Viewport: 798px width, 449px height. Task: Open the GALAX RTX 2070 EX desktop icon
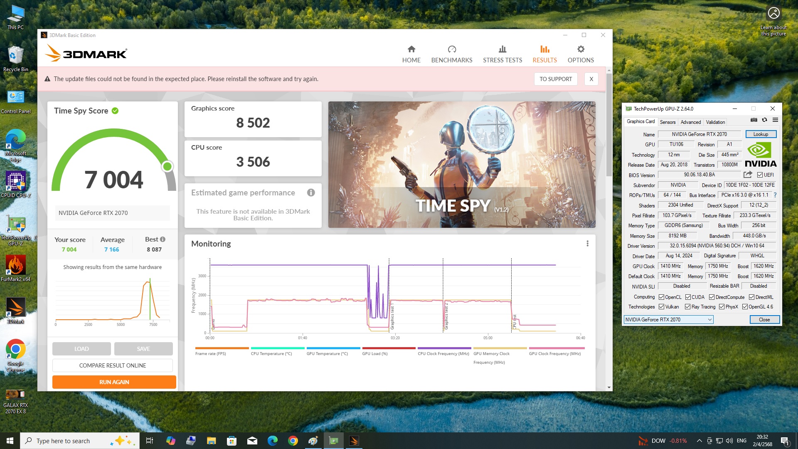click(x=16, y=402)
